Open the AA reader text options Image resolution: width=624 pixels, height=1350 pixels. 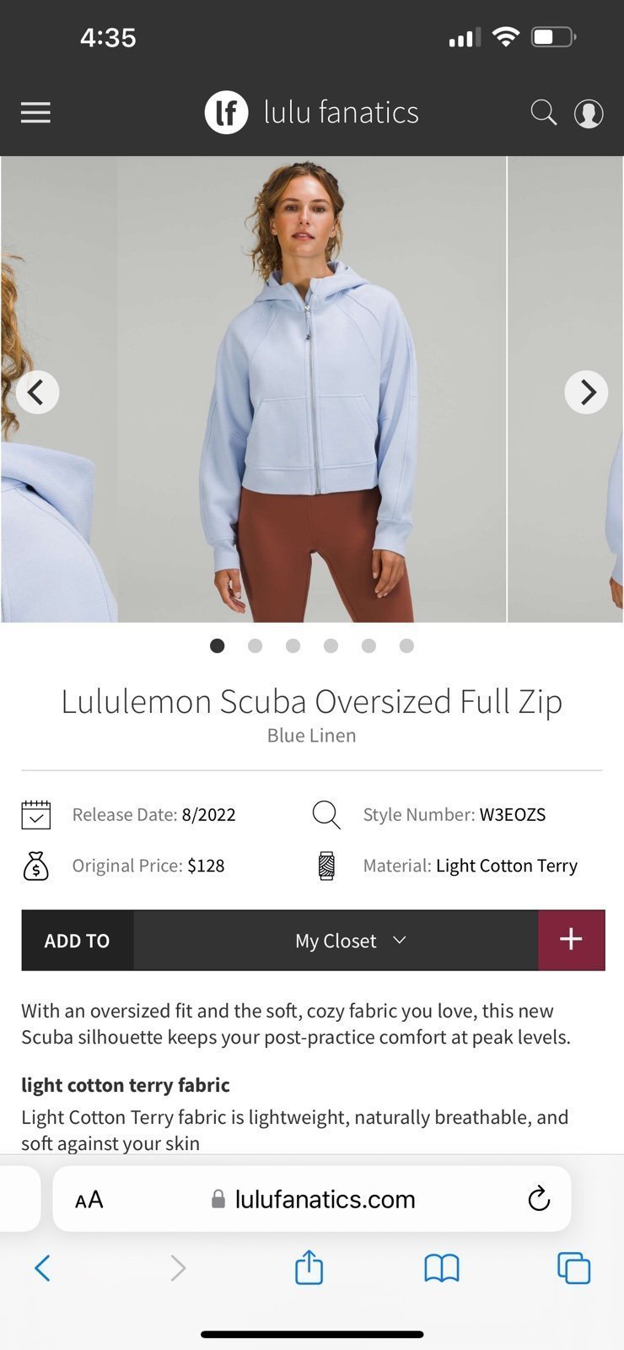[89, 1199]
